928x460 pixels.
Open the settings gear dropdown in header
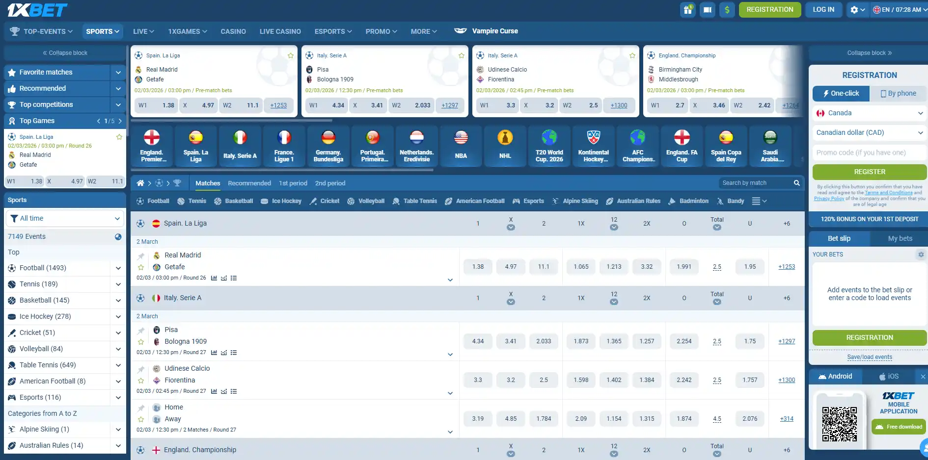(857, 9)
